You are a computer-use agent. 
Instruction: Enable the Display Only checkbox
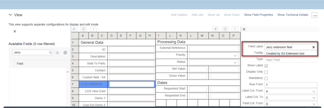pyautogui.click(x=266, y=72)
